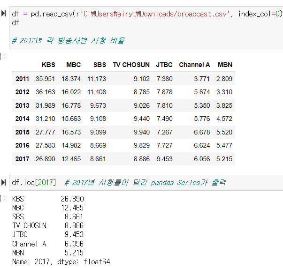Click MBC value 14.982

[x=71, y=145]
